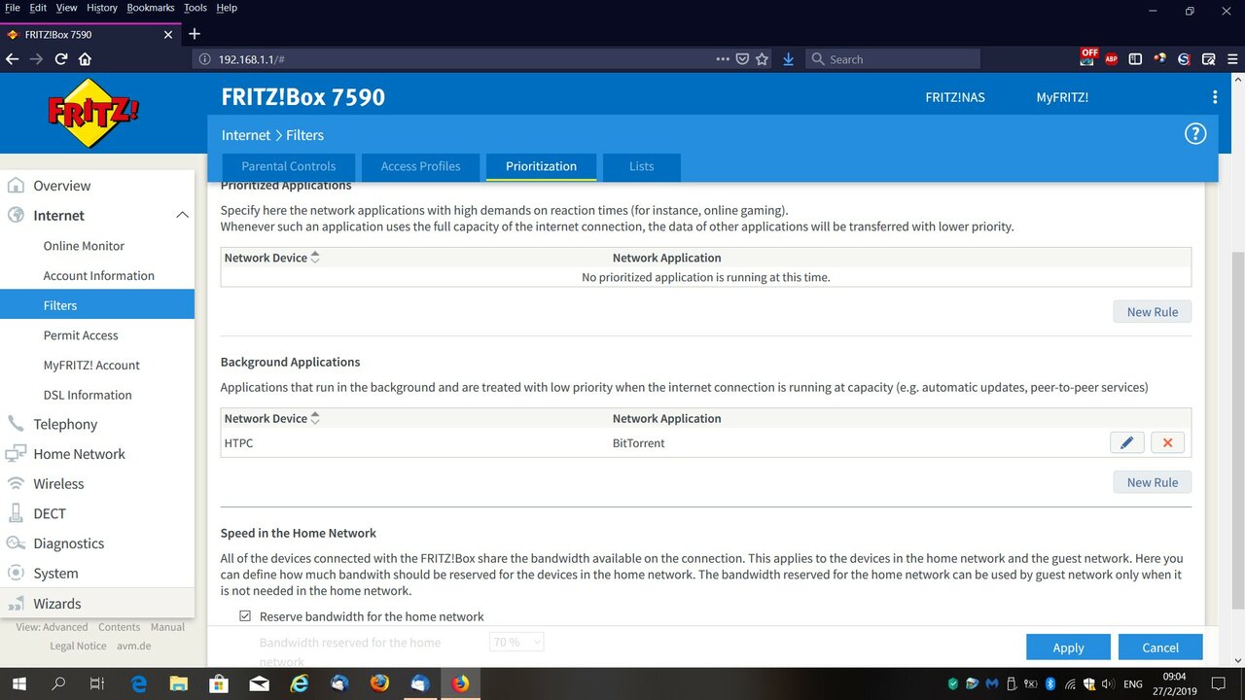The image size is (1245, 700).
Task: Open the 70 % bandwidth dropdown
Action: point(516,642)
